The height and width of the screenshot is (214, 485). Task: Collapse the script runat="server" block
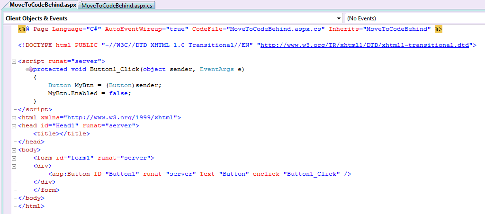[14, 61]
